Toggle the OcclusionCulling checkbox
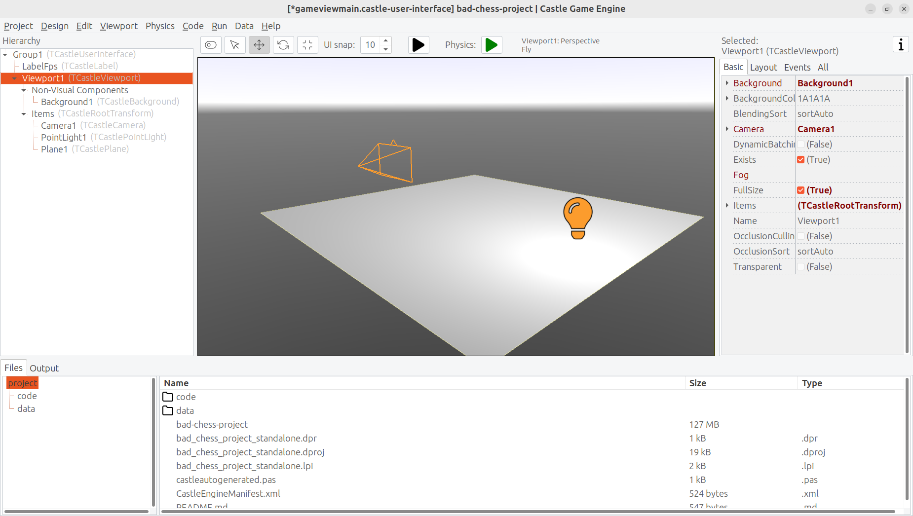913x516 pixels. coord(801,236)
